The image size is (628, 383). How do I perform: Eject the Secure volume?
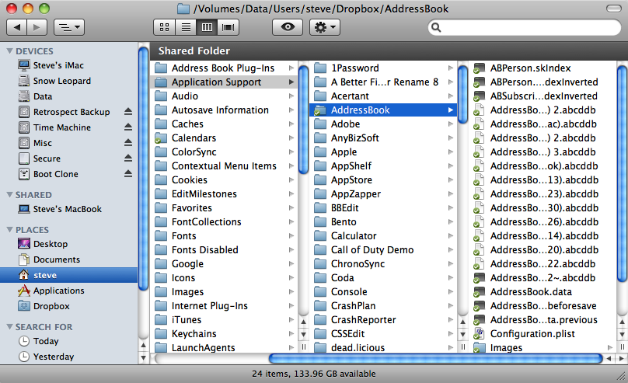click(128, 158)
